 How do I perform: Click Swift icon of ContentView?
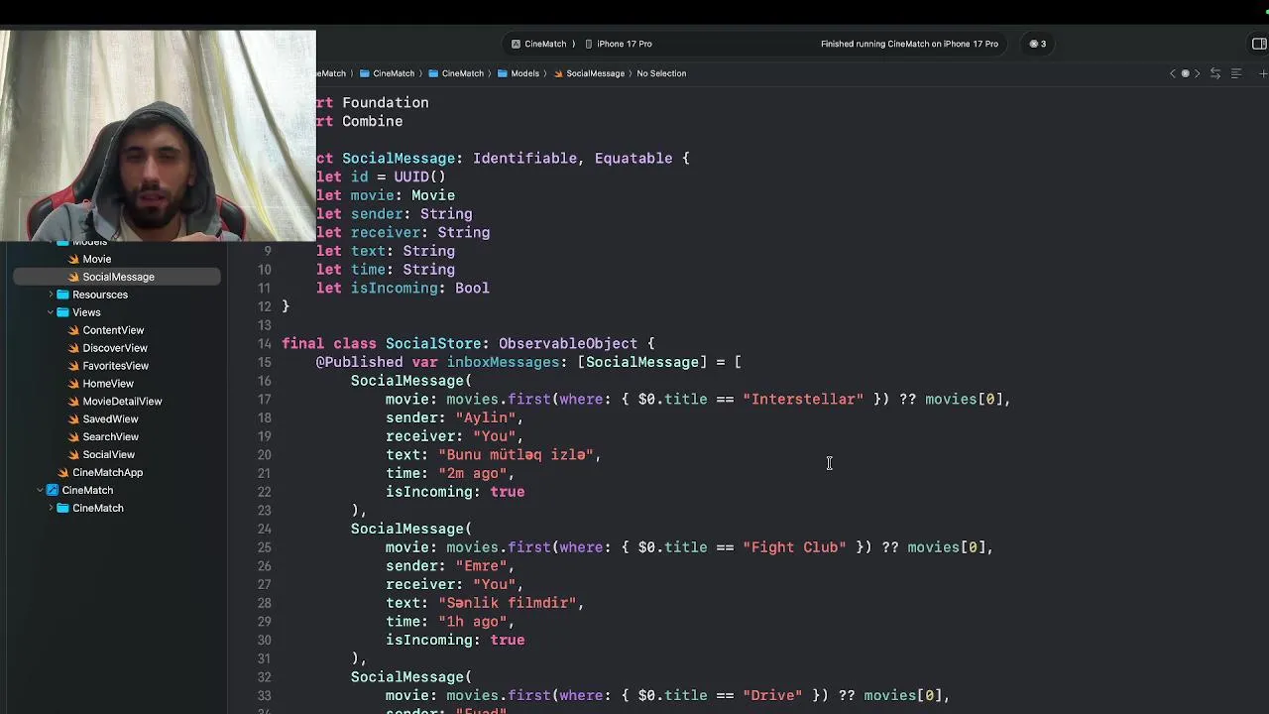pyautogui.click(x=73, y=330)
